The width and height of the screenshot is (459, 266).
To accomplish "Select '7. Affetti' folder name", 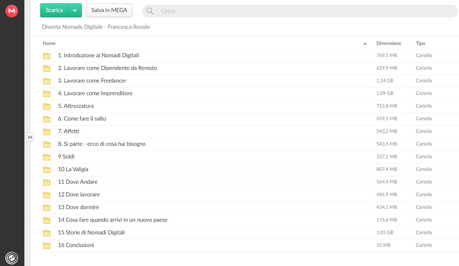I will click(x=69, y=131).
